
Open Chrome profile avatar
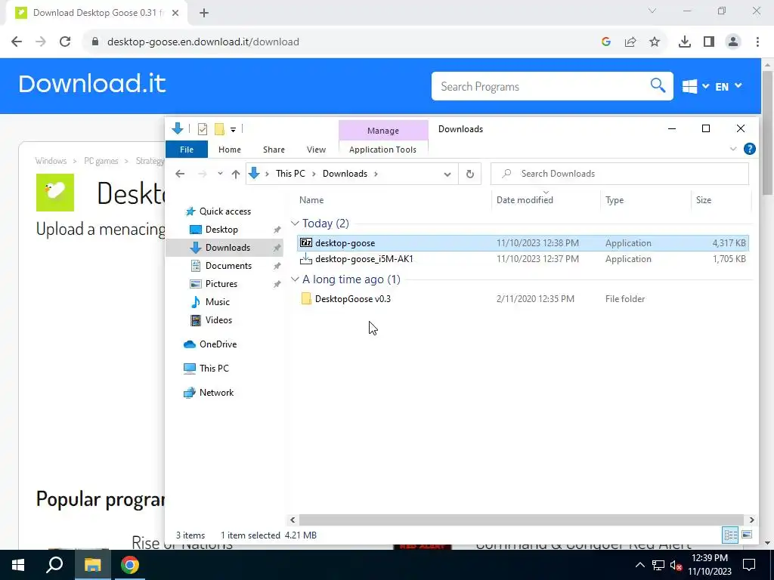pos(733,42)
